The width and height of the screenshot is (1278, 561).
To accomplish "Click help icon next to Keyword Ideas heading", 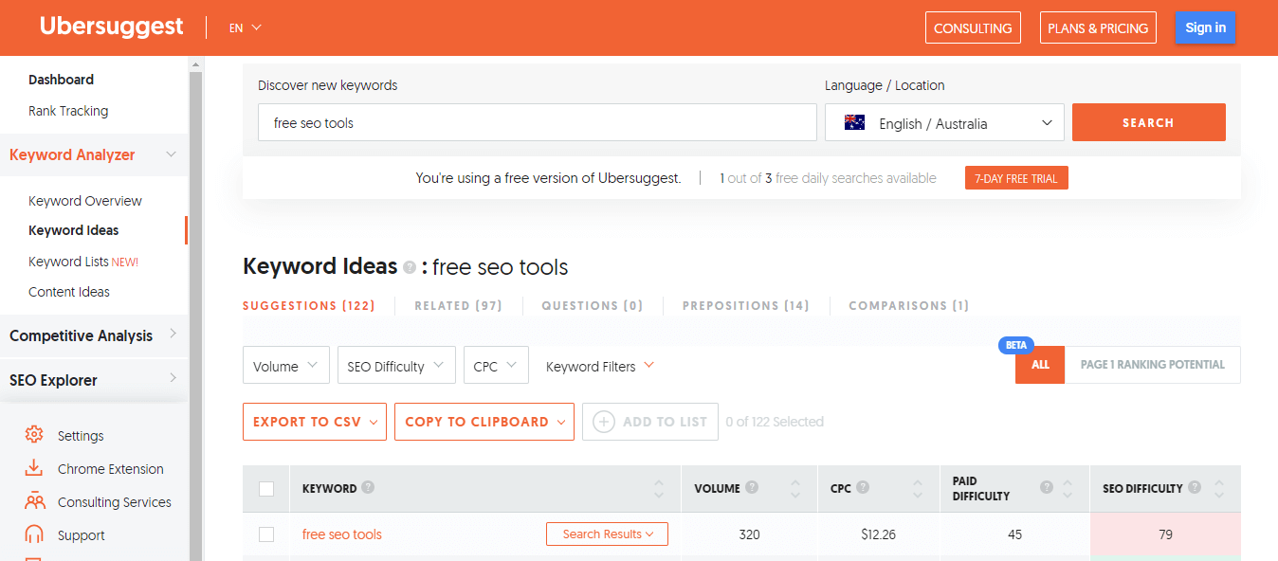I will pyautogui.click(x=410, y=268).
